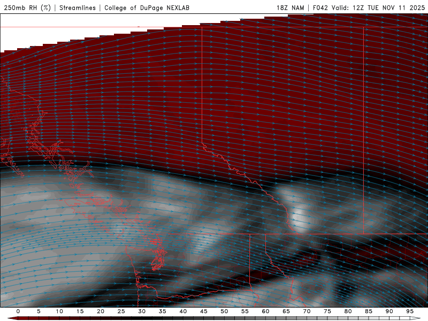Click the colorbar label "30"
428x321 pixels.
click(x=142, y=311)
